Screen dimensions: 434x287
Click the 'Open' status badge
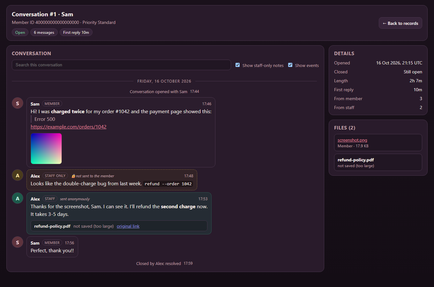20,32
